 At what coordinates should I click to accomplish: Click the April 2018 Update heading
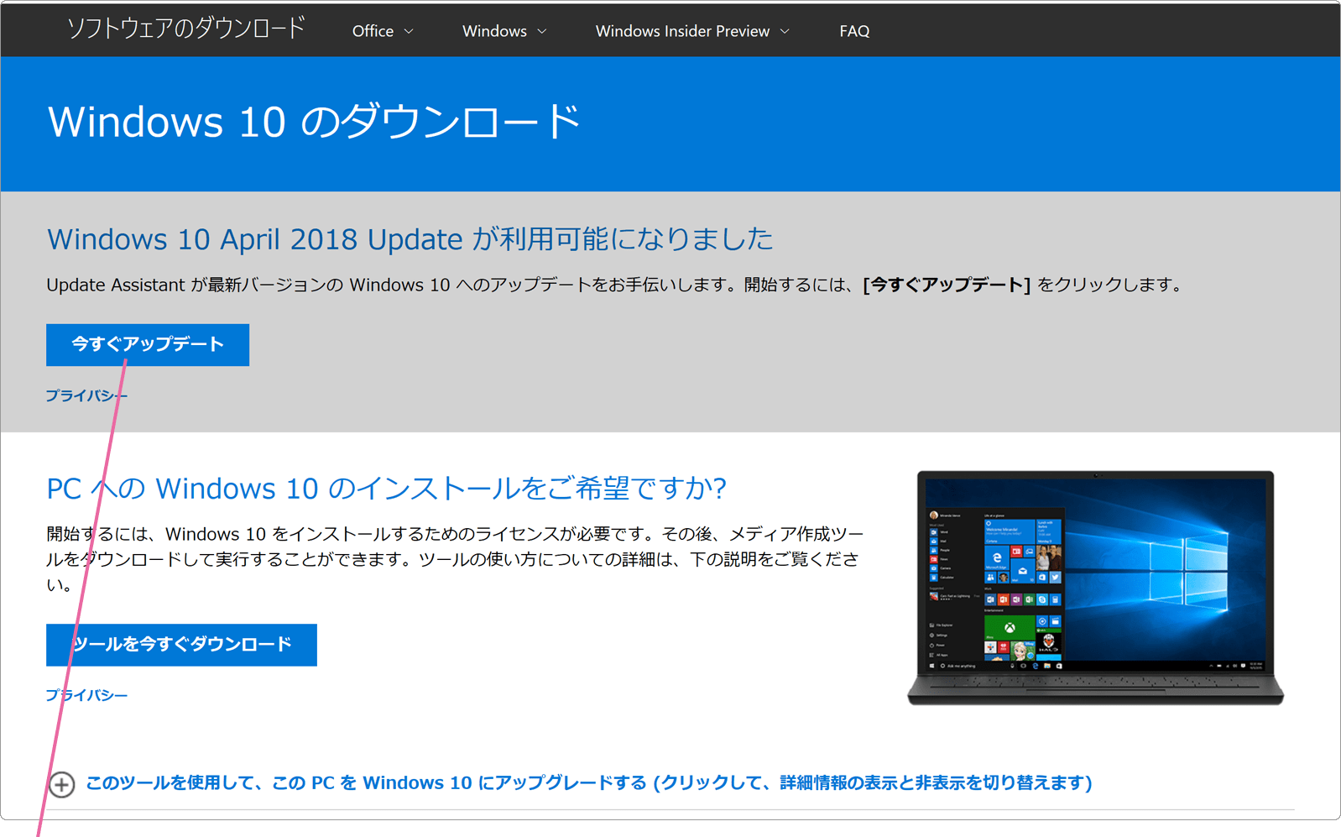(410, 239)
